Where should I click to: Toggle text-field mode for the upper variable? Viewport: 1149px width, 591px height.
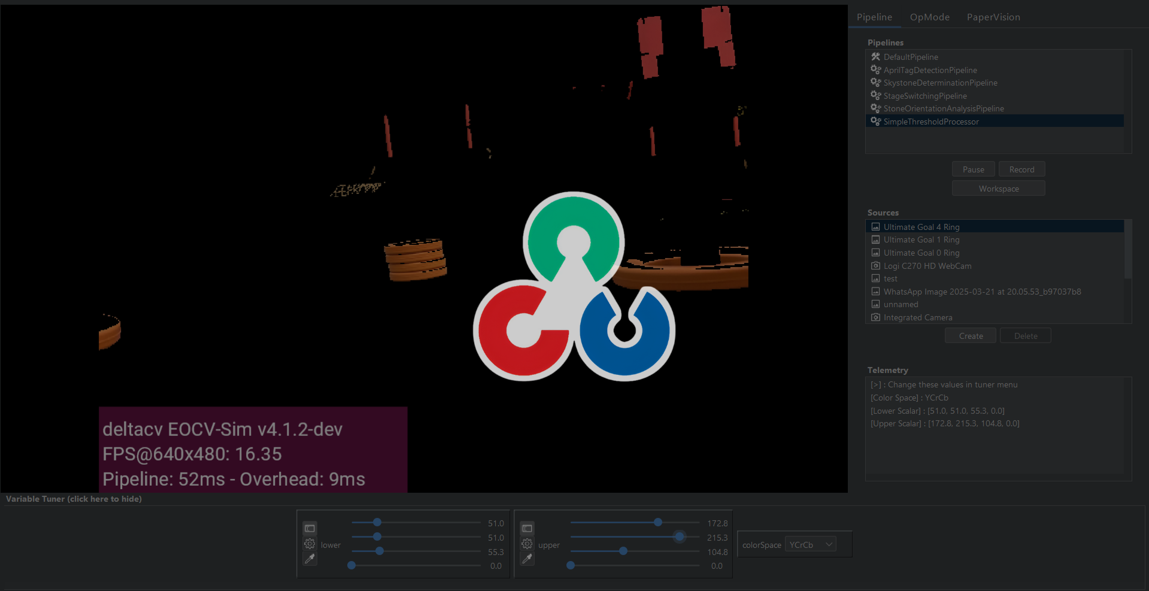[527, 528]
